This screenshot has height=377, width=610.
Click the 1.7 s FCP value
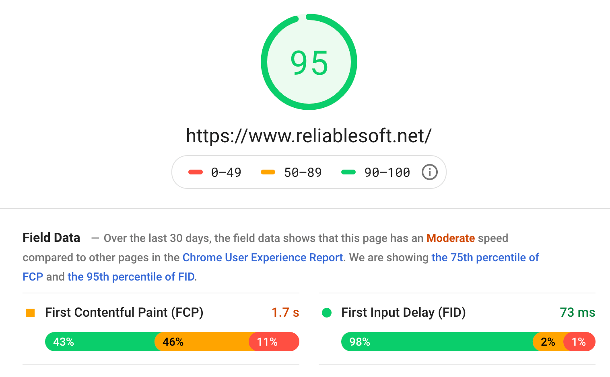click(285, 313)
